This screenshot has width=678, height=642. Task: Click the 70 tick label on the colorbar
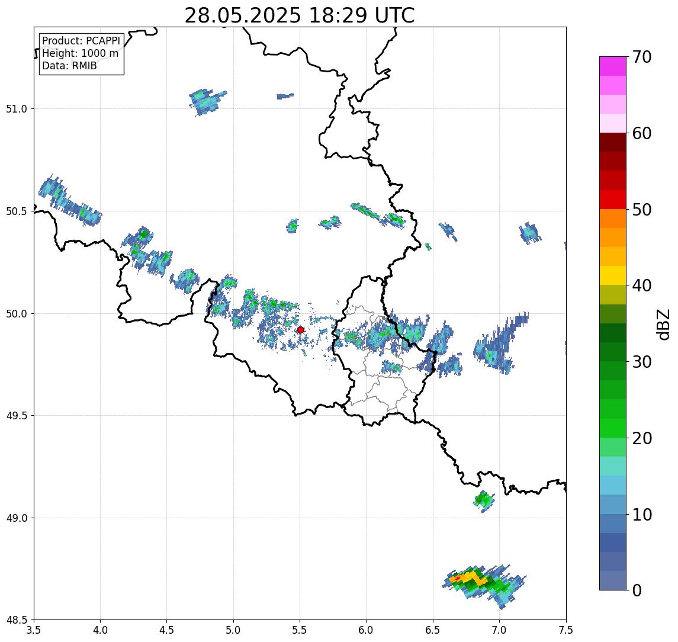pyautogui.click(x=641, y=57)
